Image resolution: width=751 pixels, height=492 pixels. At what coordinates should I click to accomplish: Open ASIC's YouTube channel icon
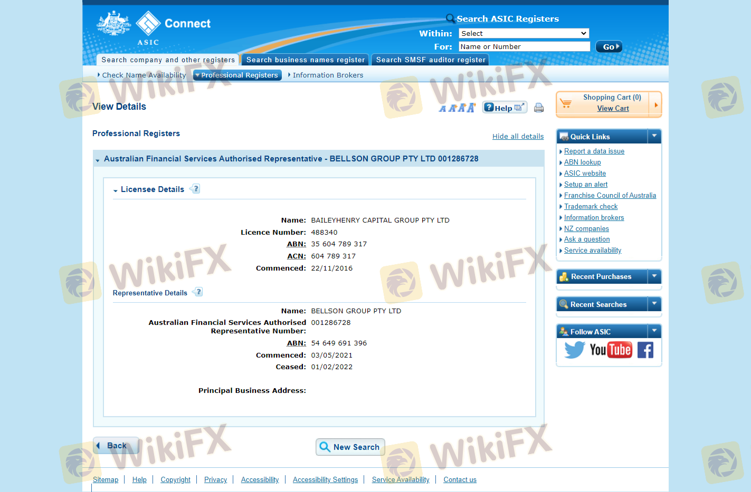pyautogui.click(x=611, y=350)
